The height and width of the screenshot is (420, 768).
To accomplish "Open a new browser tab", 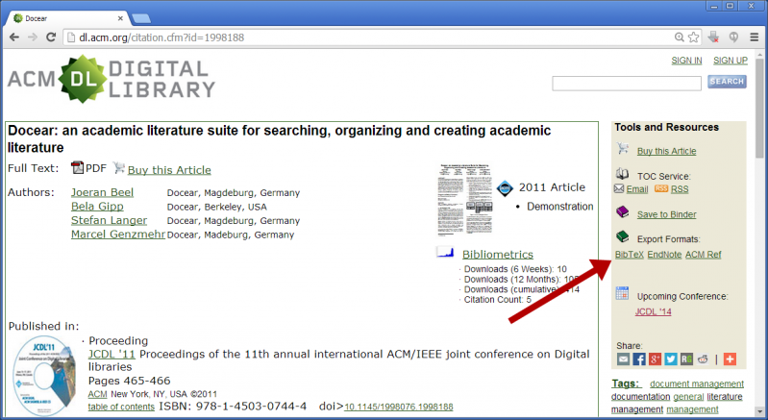I will 141,19.
